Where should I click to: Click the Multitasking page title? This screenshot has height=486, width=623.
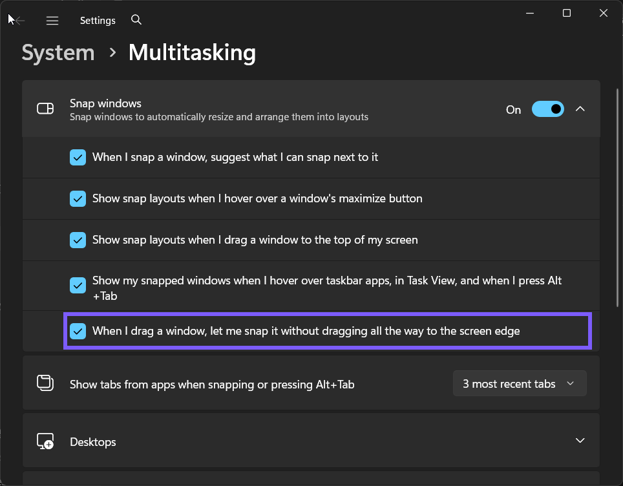[x=193, y=53]
